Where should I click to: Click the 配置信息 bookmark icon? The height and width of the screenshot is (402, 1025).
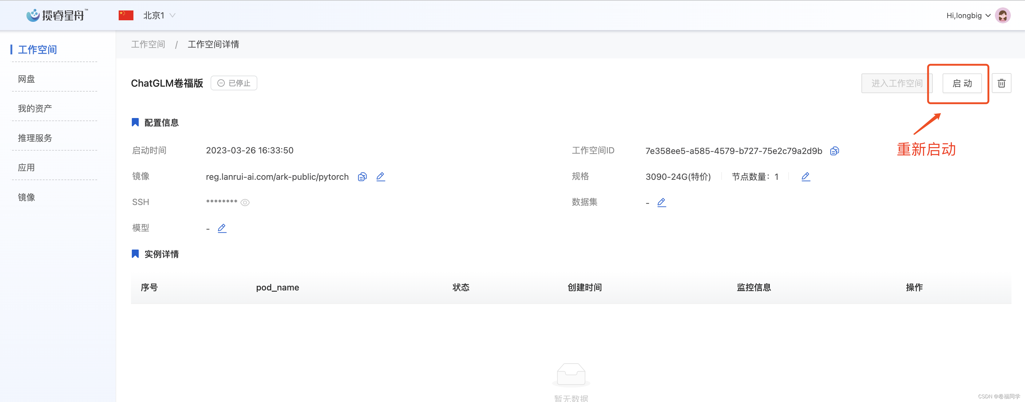135,122
